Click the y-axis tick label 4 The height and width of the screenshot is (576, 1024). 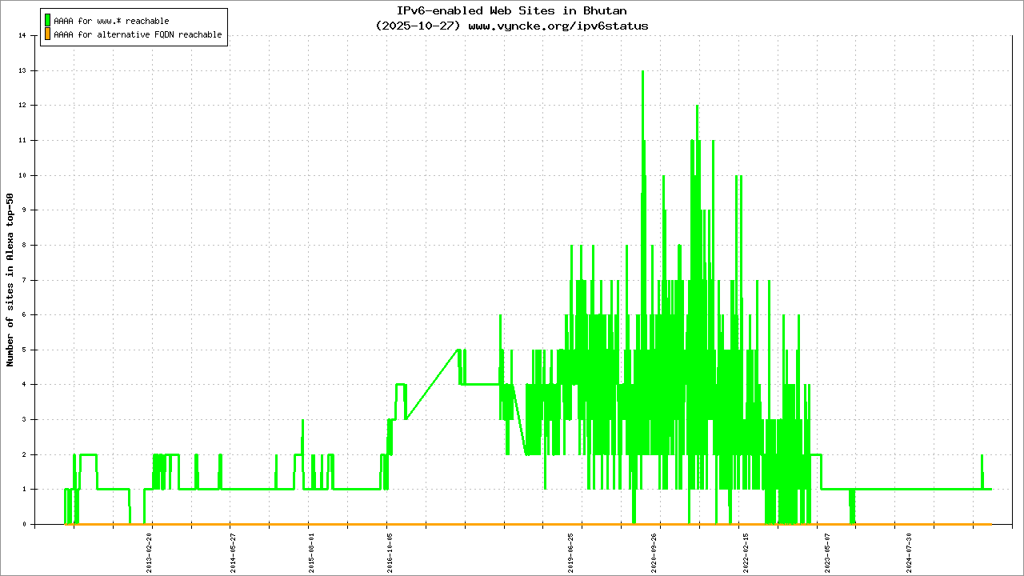(x=26, y=385)
